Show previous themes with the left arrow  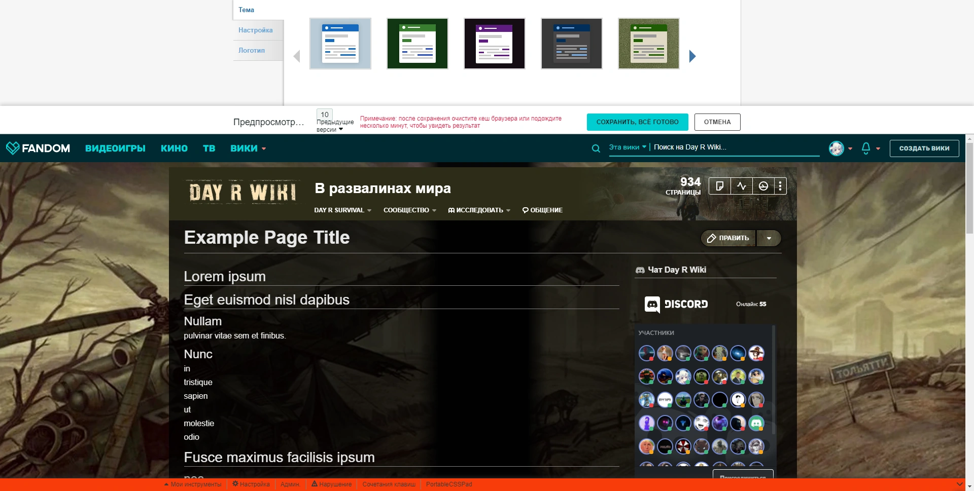[297, 56]
